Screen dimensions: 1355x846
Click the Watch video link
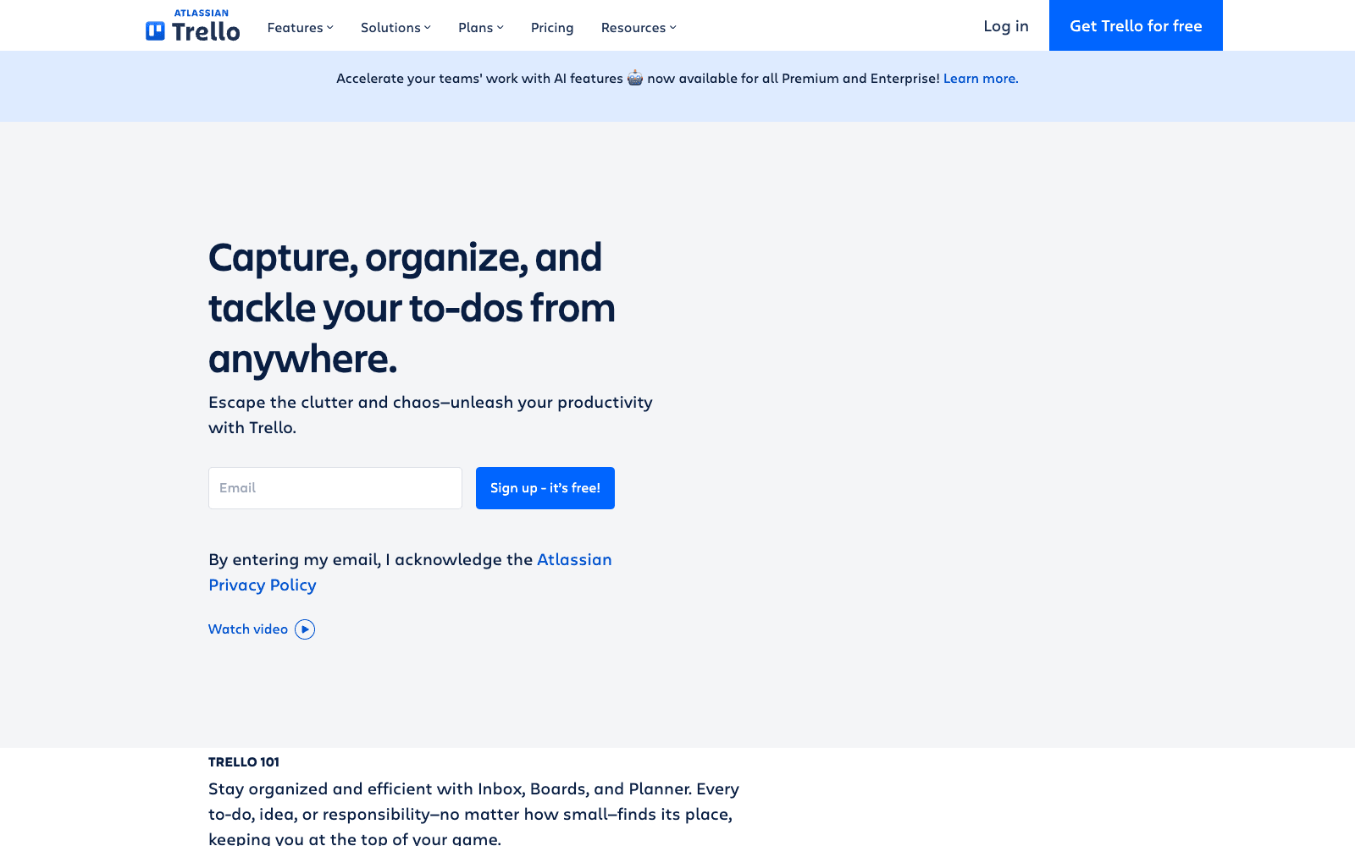click(248, 629)
